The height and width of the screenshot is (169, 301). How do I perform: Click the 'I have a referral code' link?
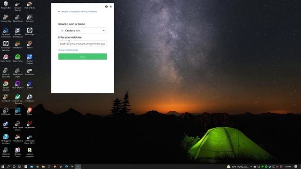point(68,50)
